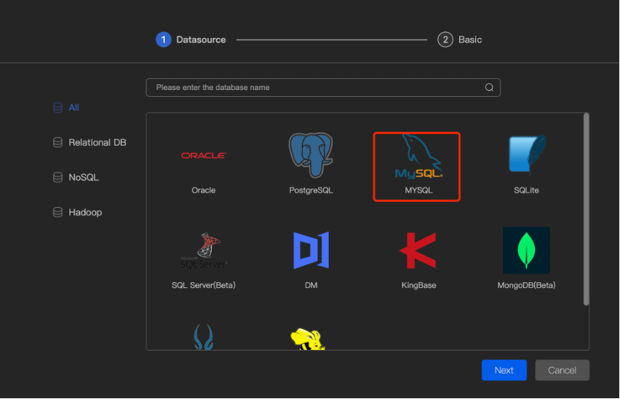Pick the MySQL dolphin datasource
This screenshot has width=620, height=399.
[x=417, y=158]
